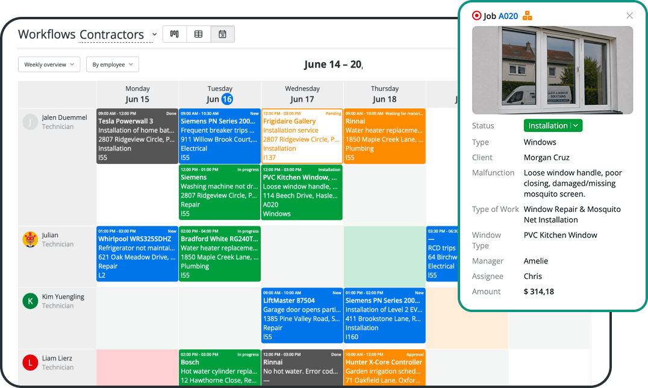Open the Weekly overview dropdown
Image resolution: width=648 pixels, height=388 pixels.
(x=49, y=64)
